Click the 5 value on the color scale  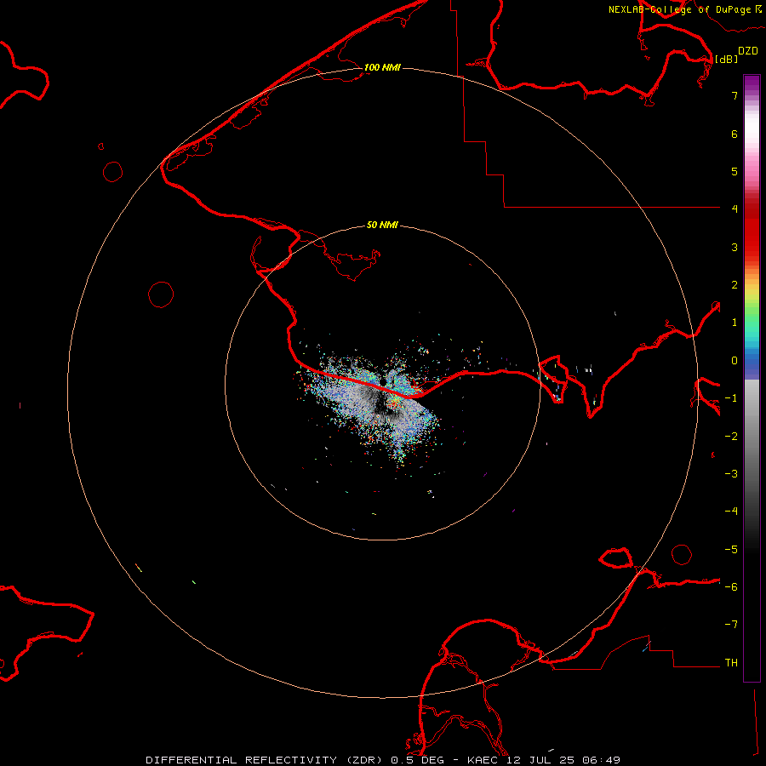[x=735, y=171]
